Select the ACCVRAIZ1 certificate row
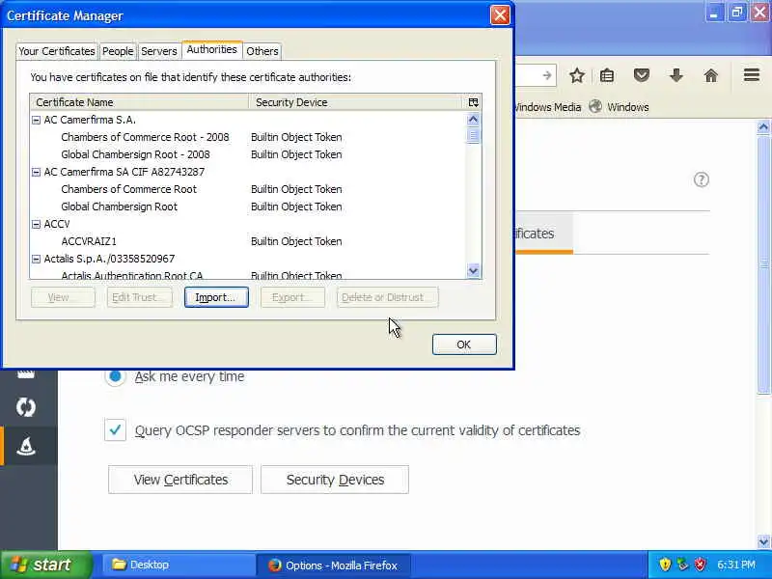Viewport: 772px width, 579px height. click(248, 241)
